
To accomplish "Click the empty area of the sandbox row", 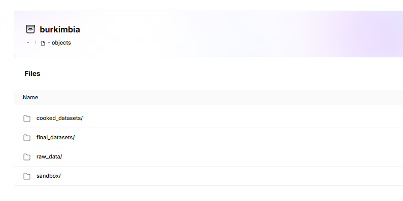I will pos(231,176).
